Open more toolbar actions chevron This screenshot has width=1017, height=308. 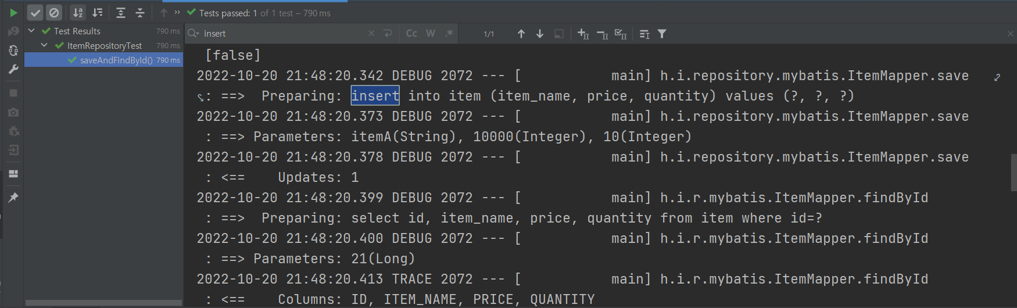coord(177,12)
